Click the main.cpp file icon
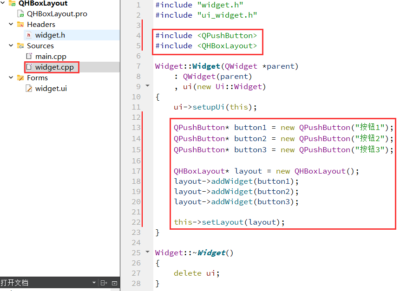Image resolution: width=400 pixels, height=291 pixels. tap(29, 56)
